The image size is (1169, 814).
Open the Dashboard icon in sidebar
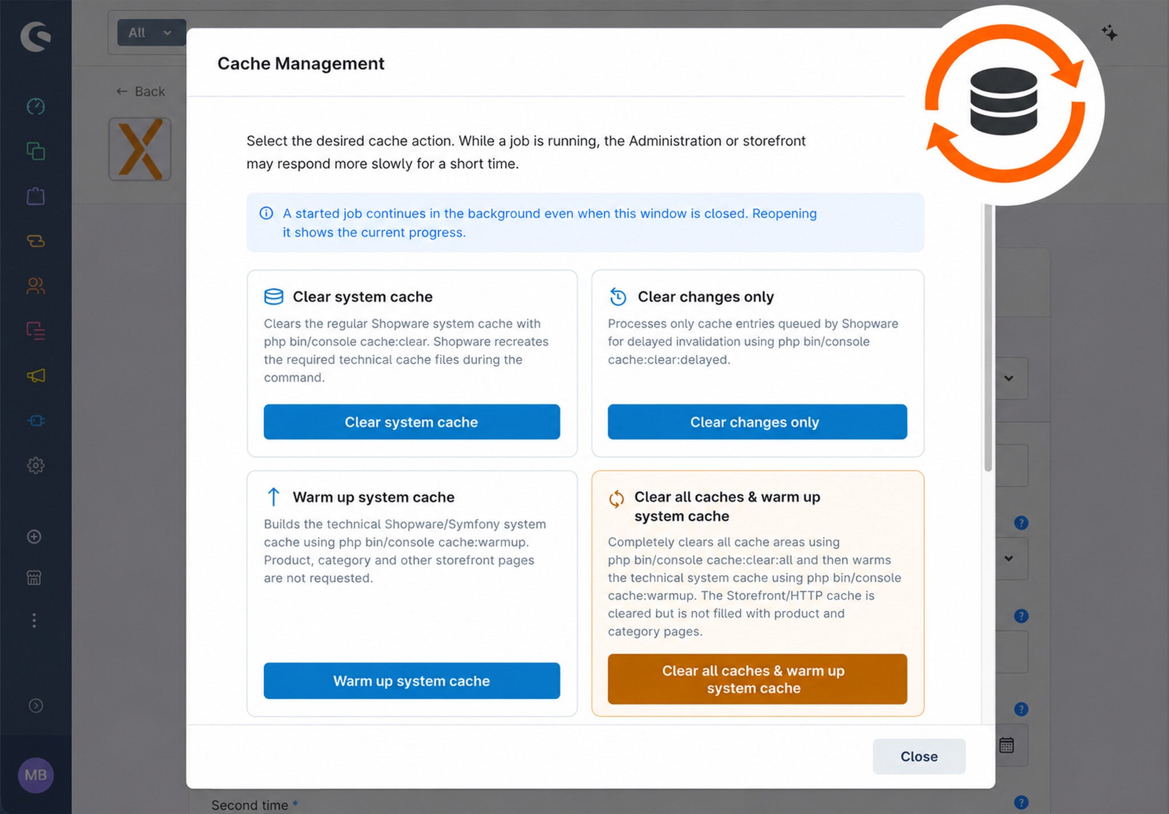[36, 106]
